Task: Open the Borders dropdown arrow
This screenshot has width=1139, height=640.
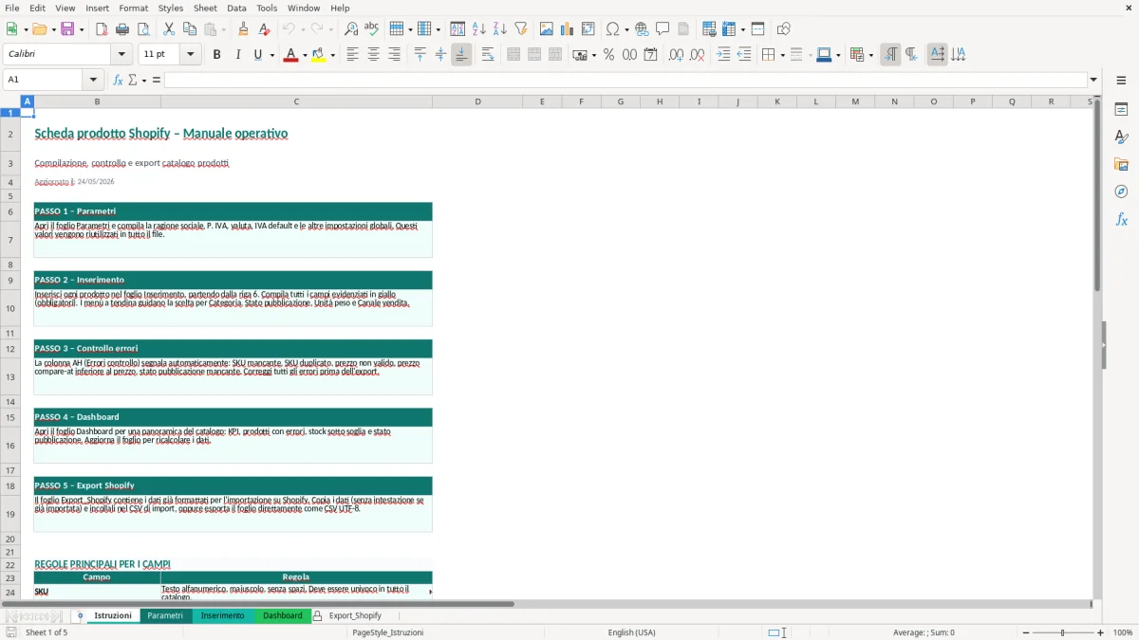Action: click(782, 55)
